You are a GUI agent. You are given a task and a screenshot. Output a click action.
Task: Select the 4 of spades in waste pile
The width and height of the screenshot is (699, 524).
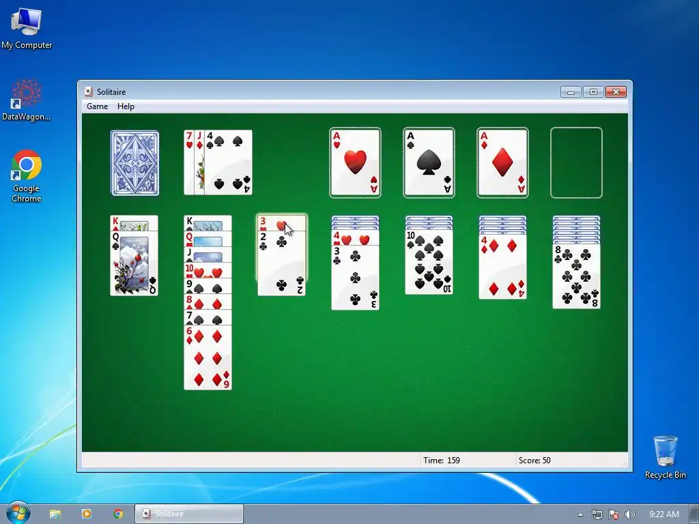point(228,162)
